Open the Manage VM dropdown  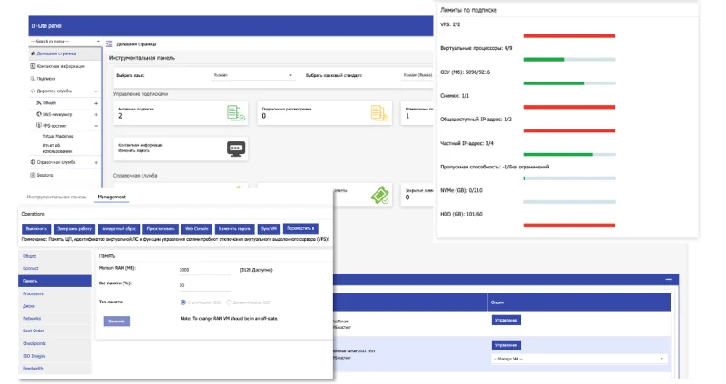coord(579,359)
